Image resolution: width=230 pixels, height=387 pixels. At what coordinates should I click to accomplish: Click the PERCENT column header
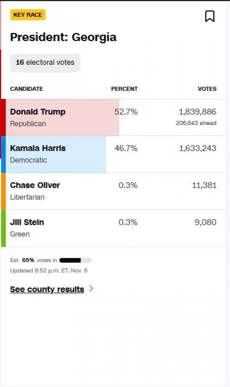124,89
